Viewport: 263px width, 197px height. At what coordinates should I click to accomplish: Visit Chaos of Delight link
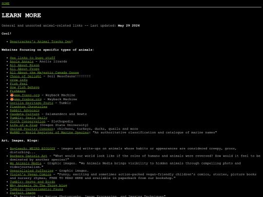[25, 76]
